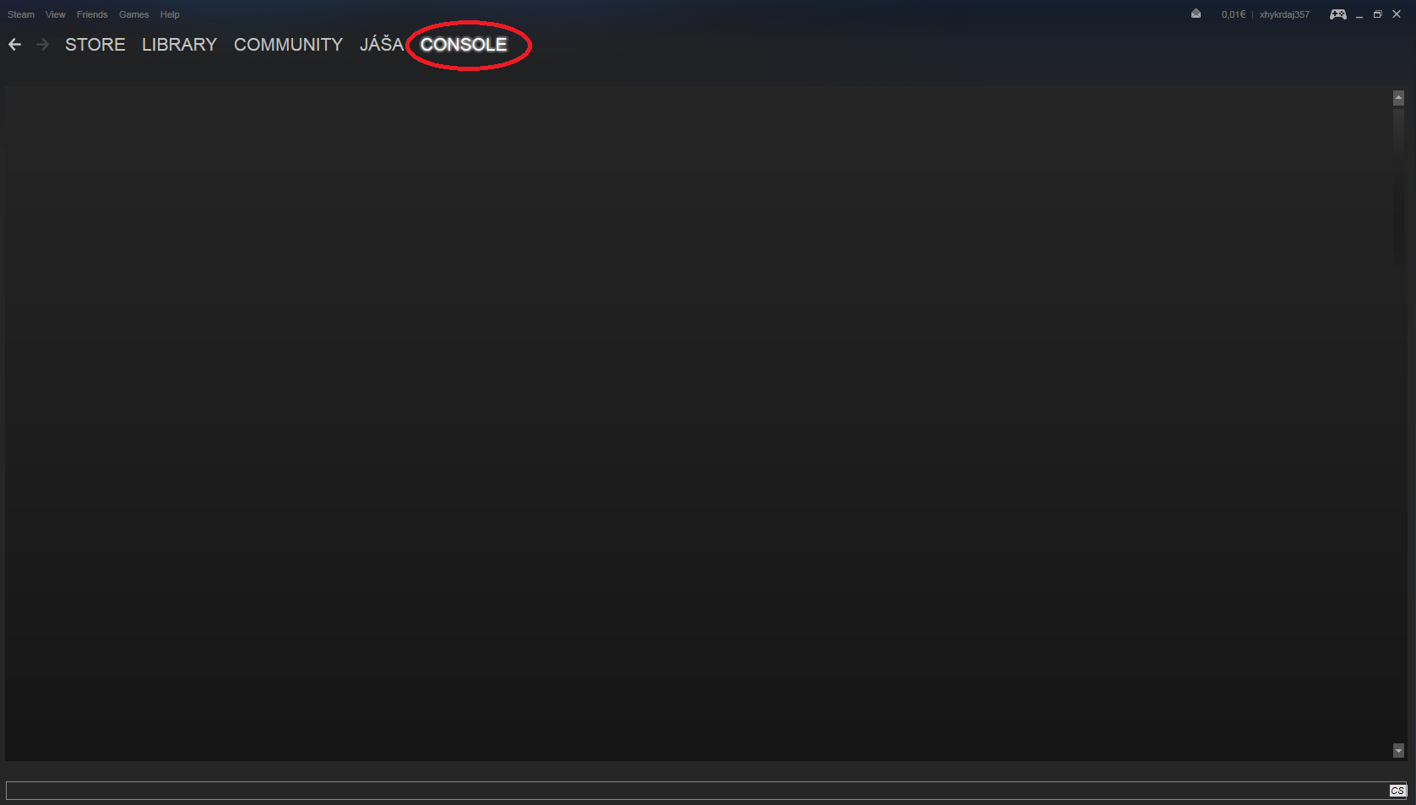Image resolution: width=1416 pixels, height=805 pixels.
Task: Open the Friends menu
Action: (92, 14)
